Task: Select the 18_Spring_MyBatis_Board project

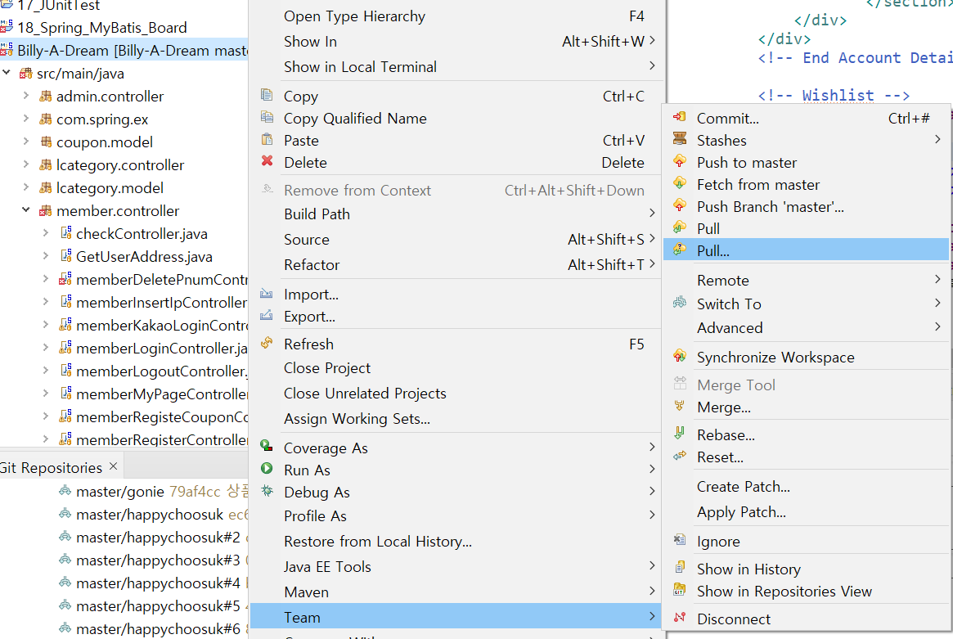Action: (101, 27)
